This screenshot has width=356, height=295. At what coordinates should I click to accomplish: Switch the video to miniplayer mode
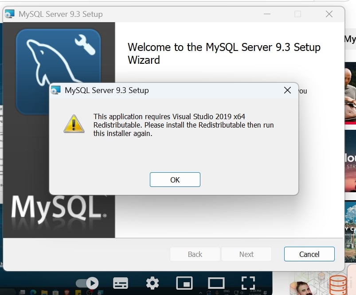coord(184,283)
